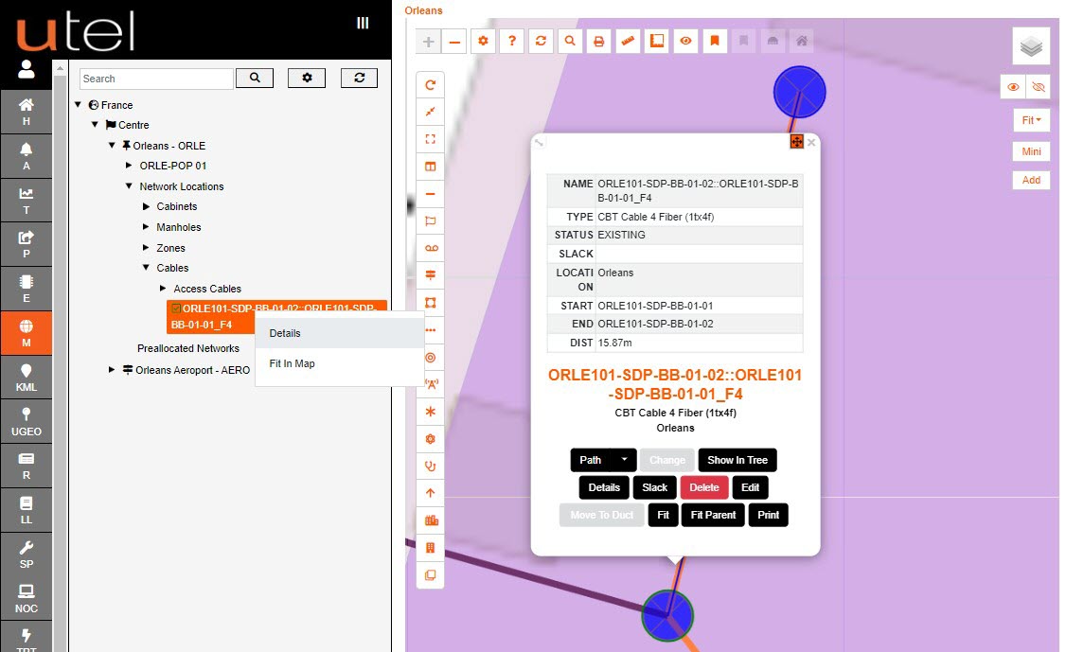Screen dimensions: 1066x652
Task: Click the city buildings tool icon
Action: pyautogui.click(x=431, y=520)
